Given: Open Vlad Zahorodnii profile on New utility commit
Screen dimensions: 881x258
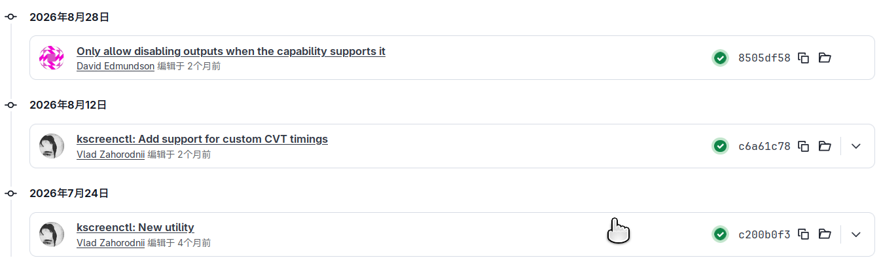Looking at the screenshot, I should (x=111, y=243).
